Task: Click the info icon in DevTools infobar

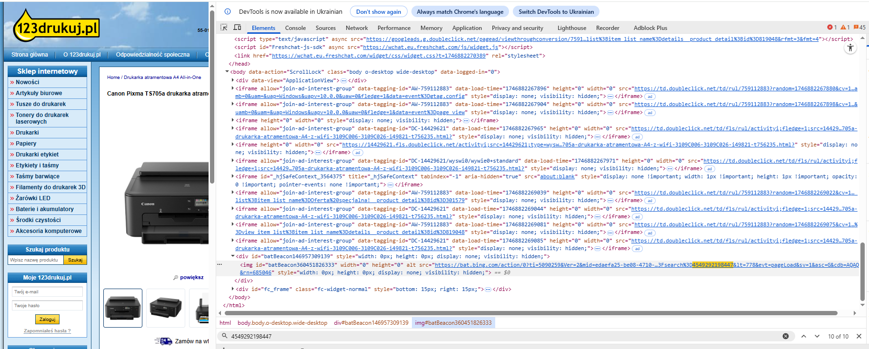Action: [228, 11]
